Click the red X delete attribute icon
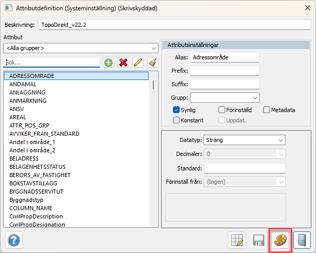Viewport: 316px width, 253px height. [123, 62]
